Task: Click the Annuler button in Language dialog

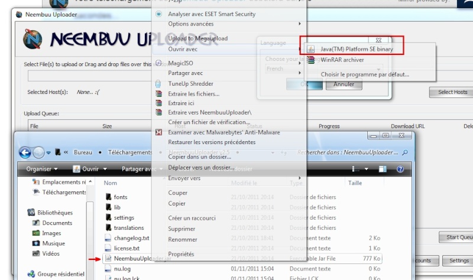Action: pyautogui.click(x=344, y=84)
